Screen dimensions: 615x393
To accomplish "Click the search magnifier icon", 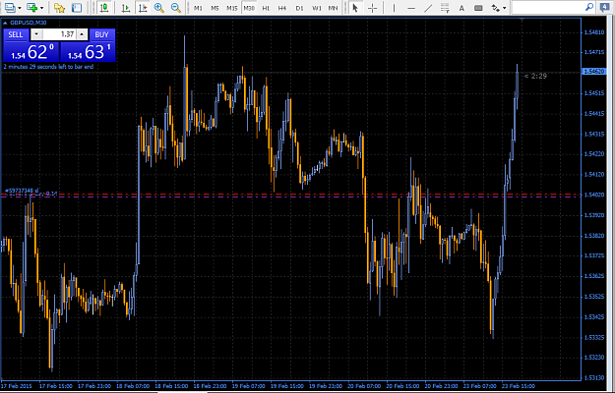I will (x=589, y=7).
